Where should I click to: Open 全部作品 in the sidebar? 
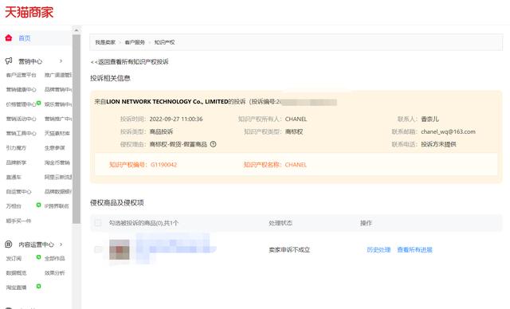[x=55, y=258]
